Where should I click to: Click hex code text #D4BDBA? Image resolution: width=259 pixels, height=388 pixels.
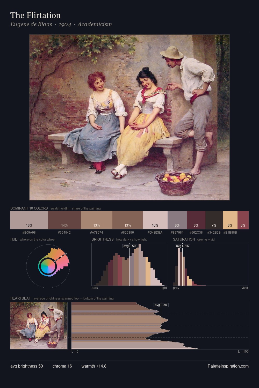click(155, 233)
